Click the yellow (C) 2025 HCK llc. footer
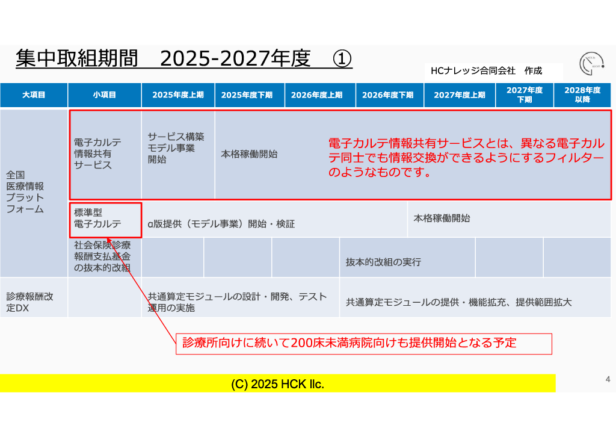 [277, 384]
